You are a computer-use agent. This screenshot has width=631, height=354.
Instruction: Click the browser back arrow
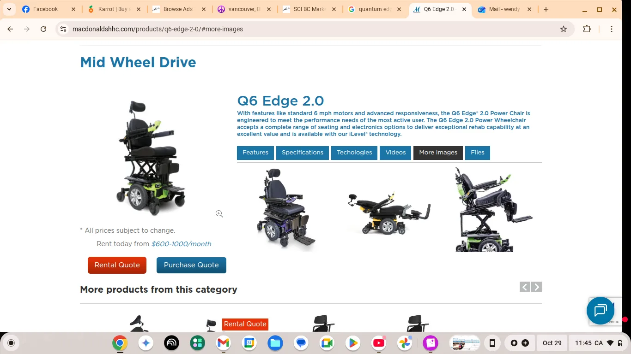(10, 29)
